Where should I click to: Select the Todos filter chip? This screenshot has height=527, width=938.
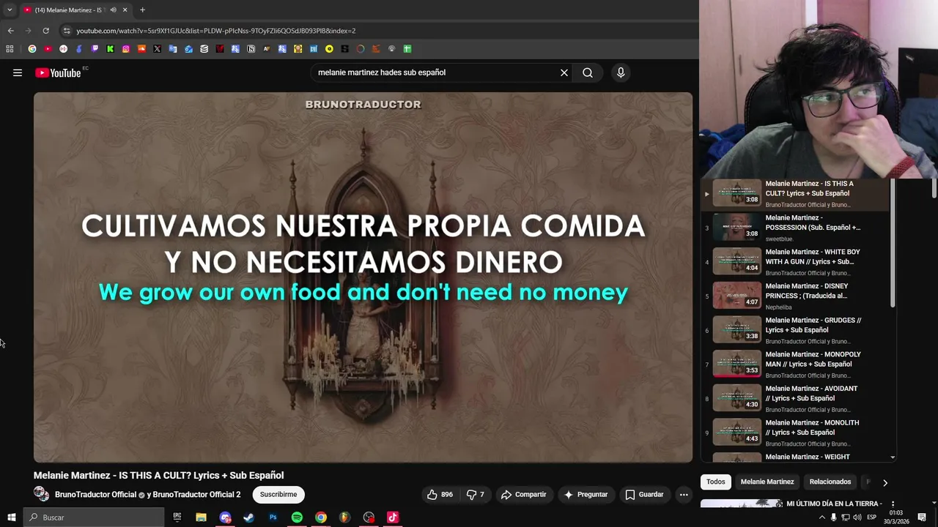point(716,482)
